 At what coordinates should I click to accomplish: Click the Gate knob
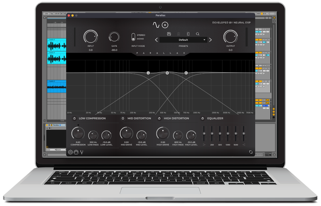coord(114,37)
